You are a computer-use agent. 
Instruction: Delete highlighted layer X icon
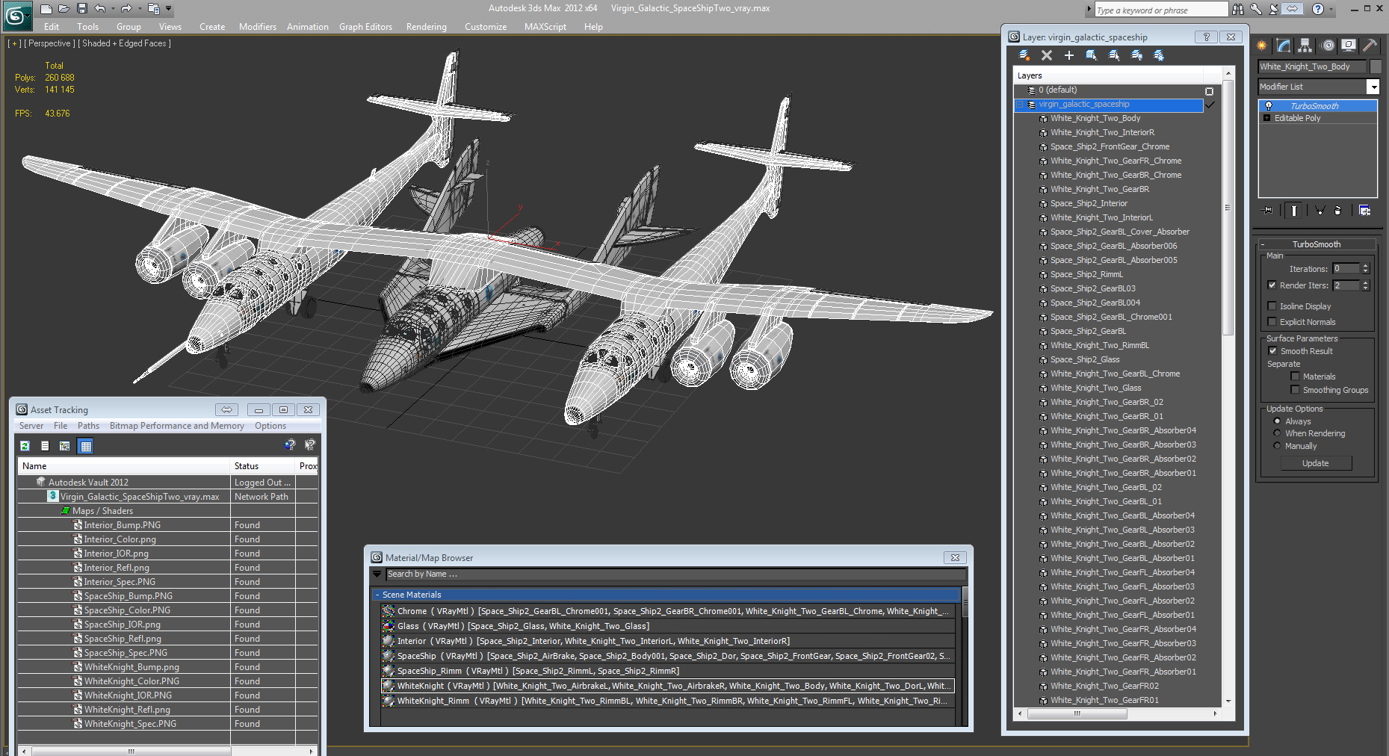[1047, 55]
